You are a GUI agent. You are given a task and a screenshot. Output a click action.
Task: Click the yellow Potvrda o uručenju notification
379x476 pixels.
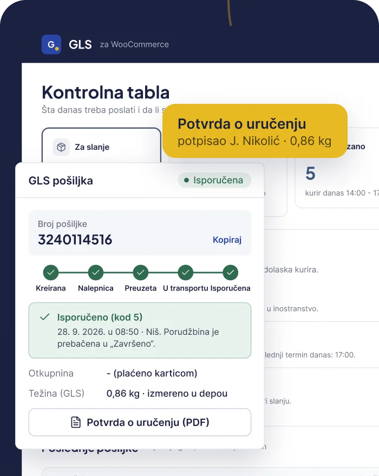point(255,131)
